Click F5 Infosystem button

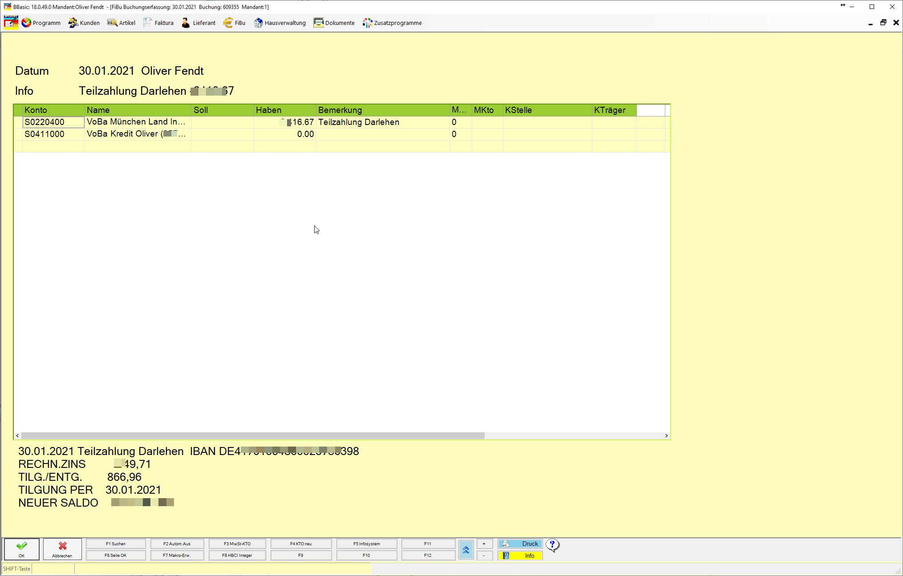point(367,544)
